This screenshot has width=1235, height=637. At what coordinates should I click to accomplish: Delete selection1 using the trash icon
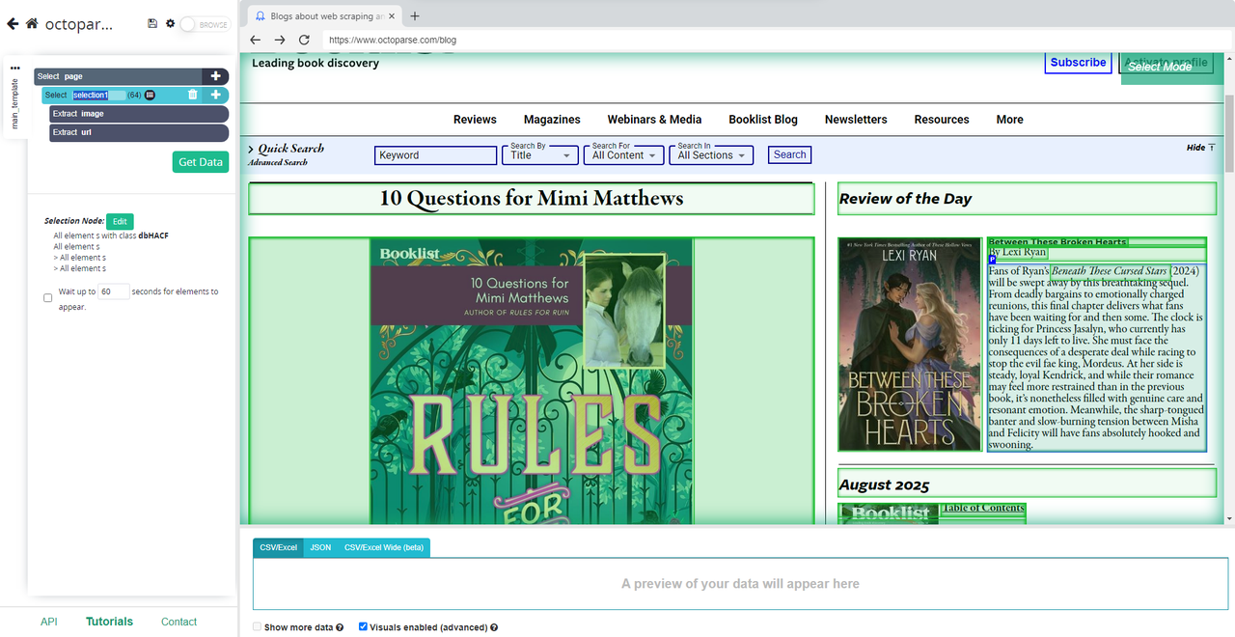click(x=192, y=95)
